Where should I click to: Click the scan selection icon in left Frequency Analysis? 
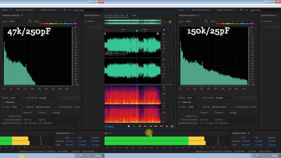point(29,21)
